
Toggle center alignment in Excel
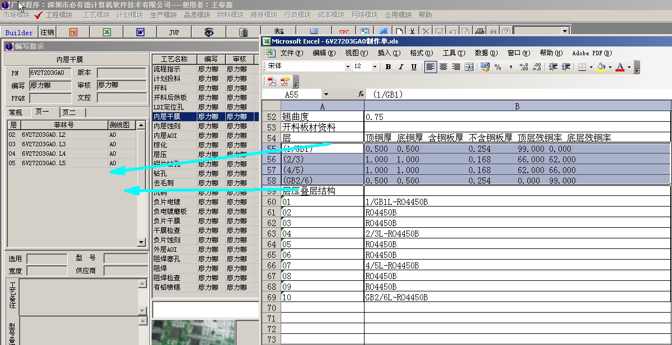(443, 67)
